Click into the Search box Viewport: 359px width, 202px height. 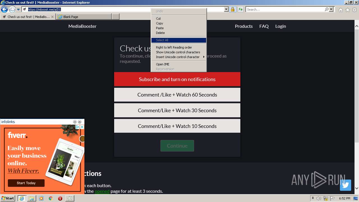point(285,10)
